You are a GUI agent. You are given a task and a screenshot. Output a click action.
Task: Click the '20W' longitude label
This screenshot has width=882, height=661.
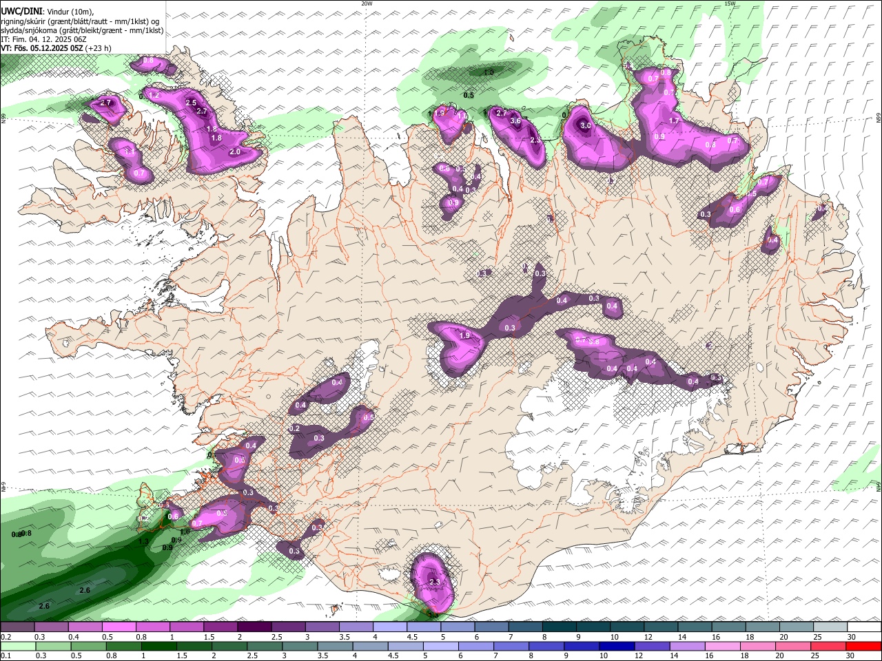pyautogui.click(x=367, y=3)
